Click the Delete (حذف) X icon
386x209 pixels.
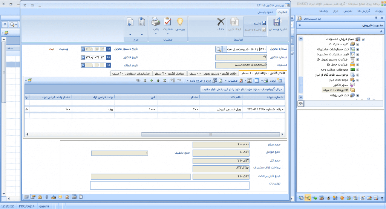[x=222, y=23]
